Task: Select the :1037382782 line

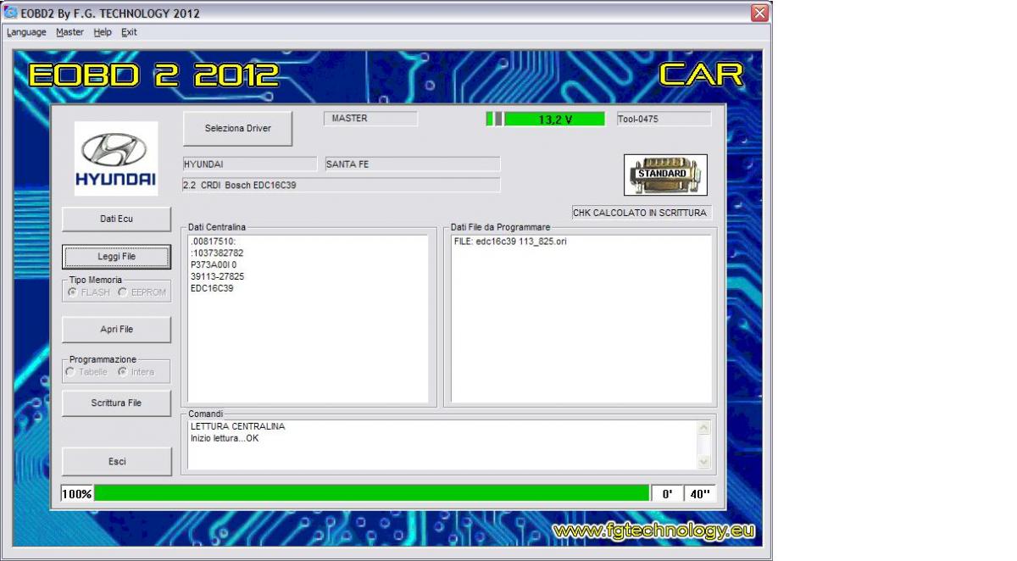Action: 217,253
